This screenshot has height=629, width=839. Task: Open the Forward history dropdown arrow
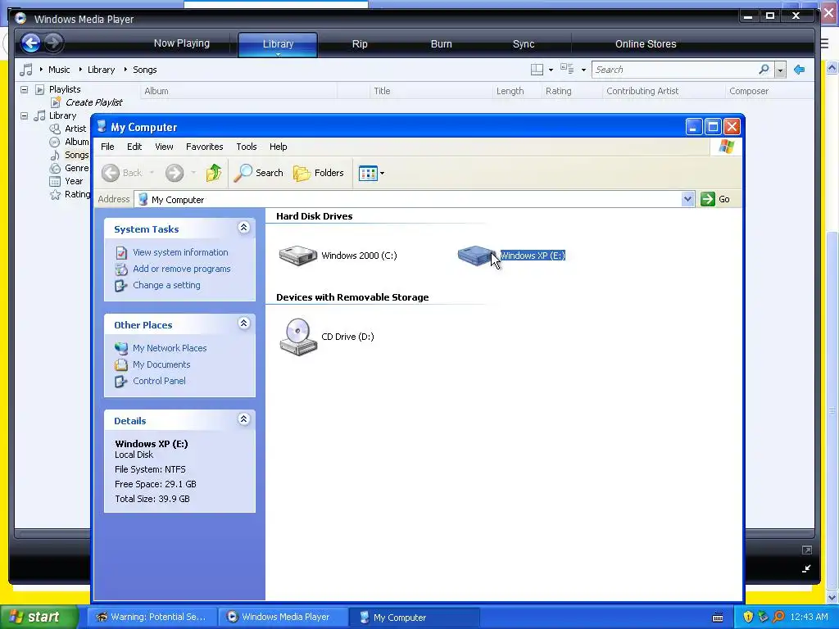193,173
